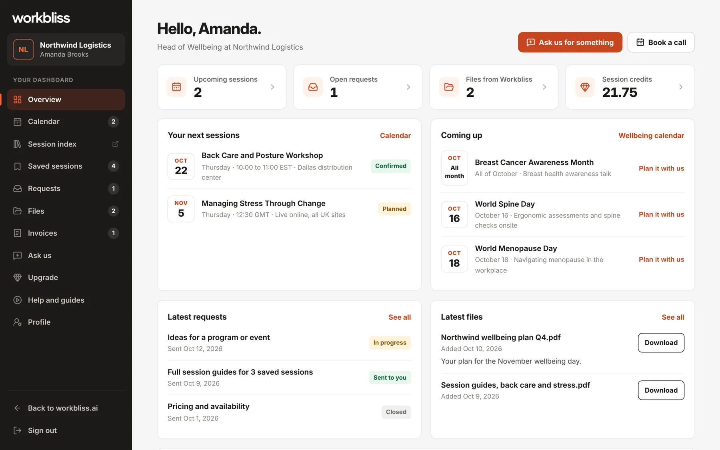Click the Profile user icon
Viewport: 720px width, 450px height.
click(17, 322)
